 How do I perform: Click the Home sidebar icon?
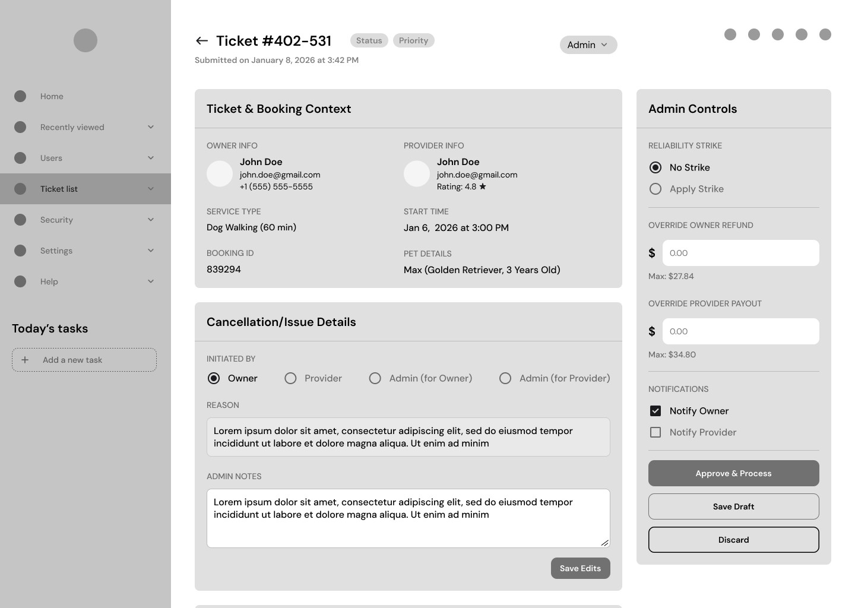(x=20, y=96)
